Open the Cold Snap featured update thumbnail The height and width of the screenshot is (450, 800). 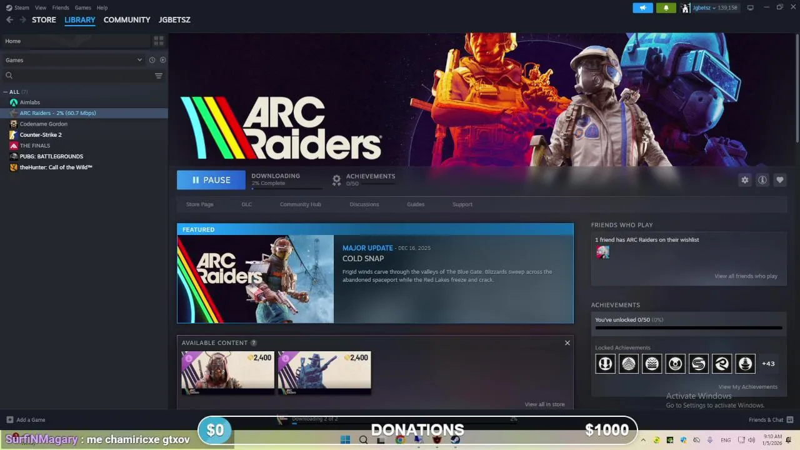coord(255,279)
